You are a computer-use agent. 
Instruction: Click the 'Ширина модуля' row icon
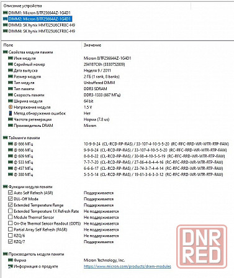(x=11, y=101)
